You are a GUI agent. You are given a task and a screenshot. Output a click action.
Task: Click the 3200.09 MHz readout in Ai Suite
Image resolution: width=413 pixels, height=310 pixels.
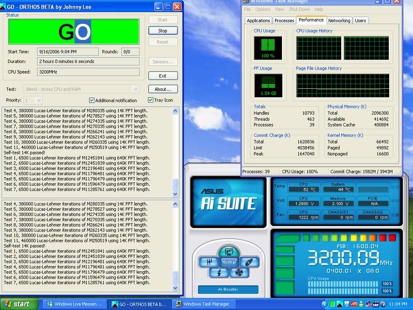tap(350, 258)
